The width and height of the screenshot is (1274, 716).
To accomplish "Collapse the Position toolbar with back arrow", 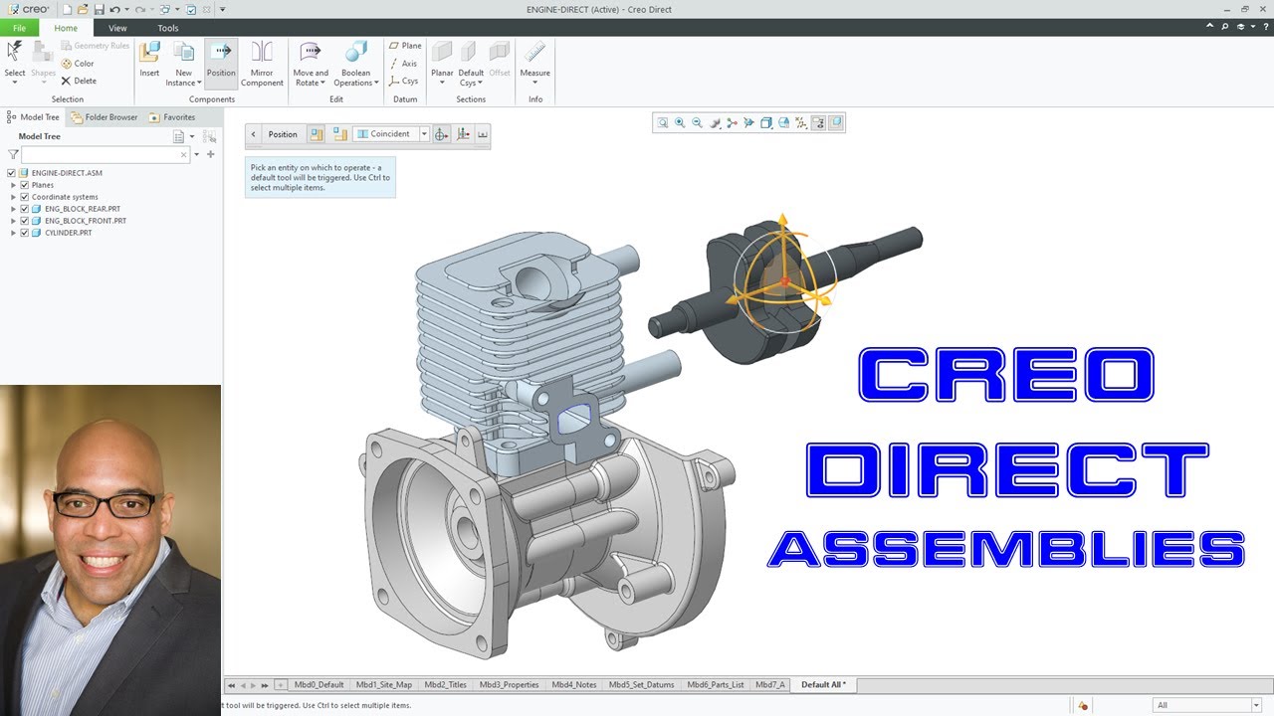I will (253, 134).
